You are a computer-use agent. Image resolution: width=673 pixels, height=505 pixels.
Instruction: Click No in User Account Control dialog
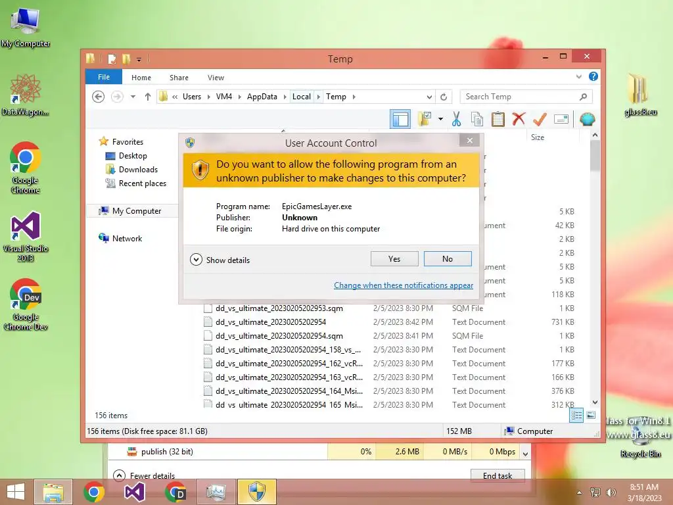pyautogui.click(x=447, y=259)
